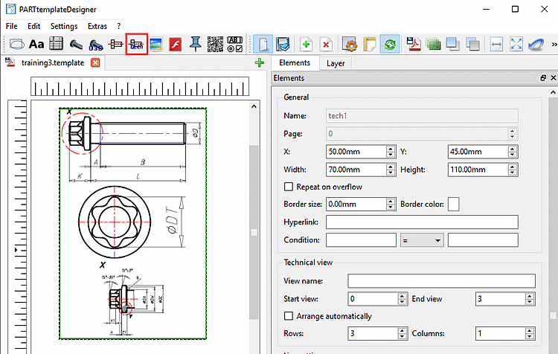This screenshot has width=558, height=354.
Task: Insert a table element
Action: coord(57,45)
